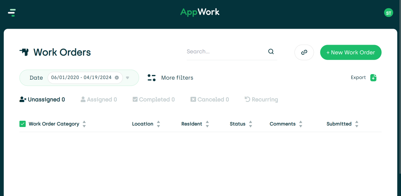Click the Work Orders page heading
The width and height of the screenshot is (401, 196).
[x=62, y=52]
